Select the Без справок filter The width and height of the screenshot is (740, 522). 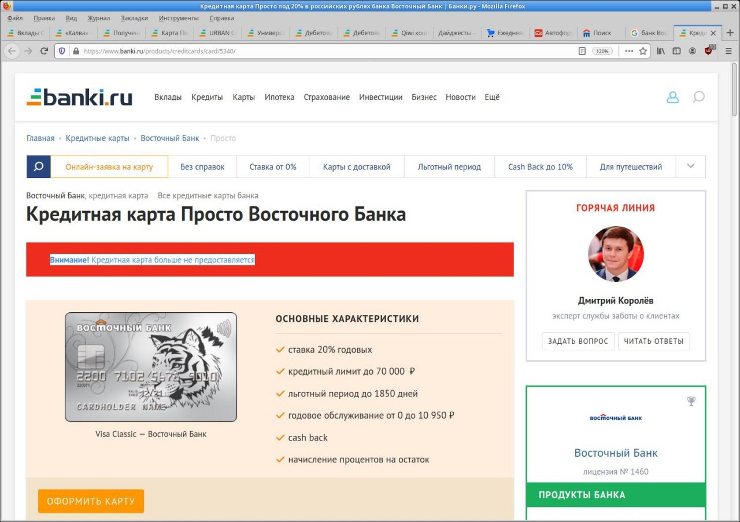pyautogui.click(x=202, y=166)
